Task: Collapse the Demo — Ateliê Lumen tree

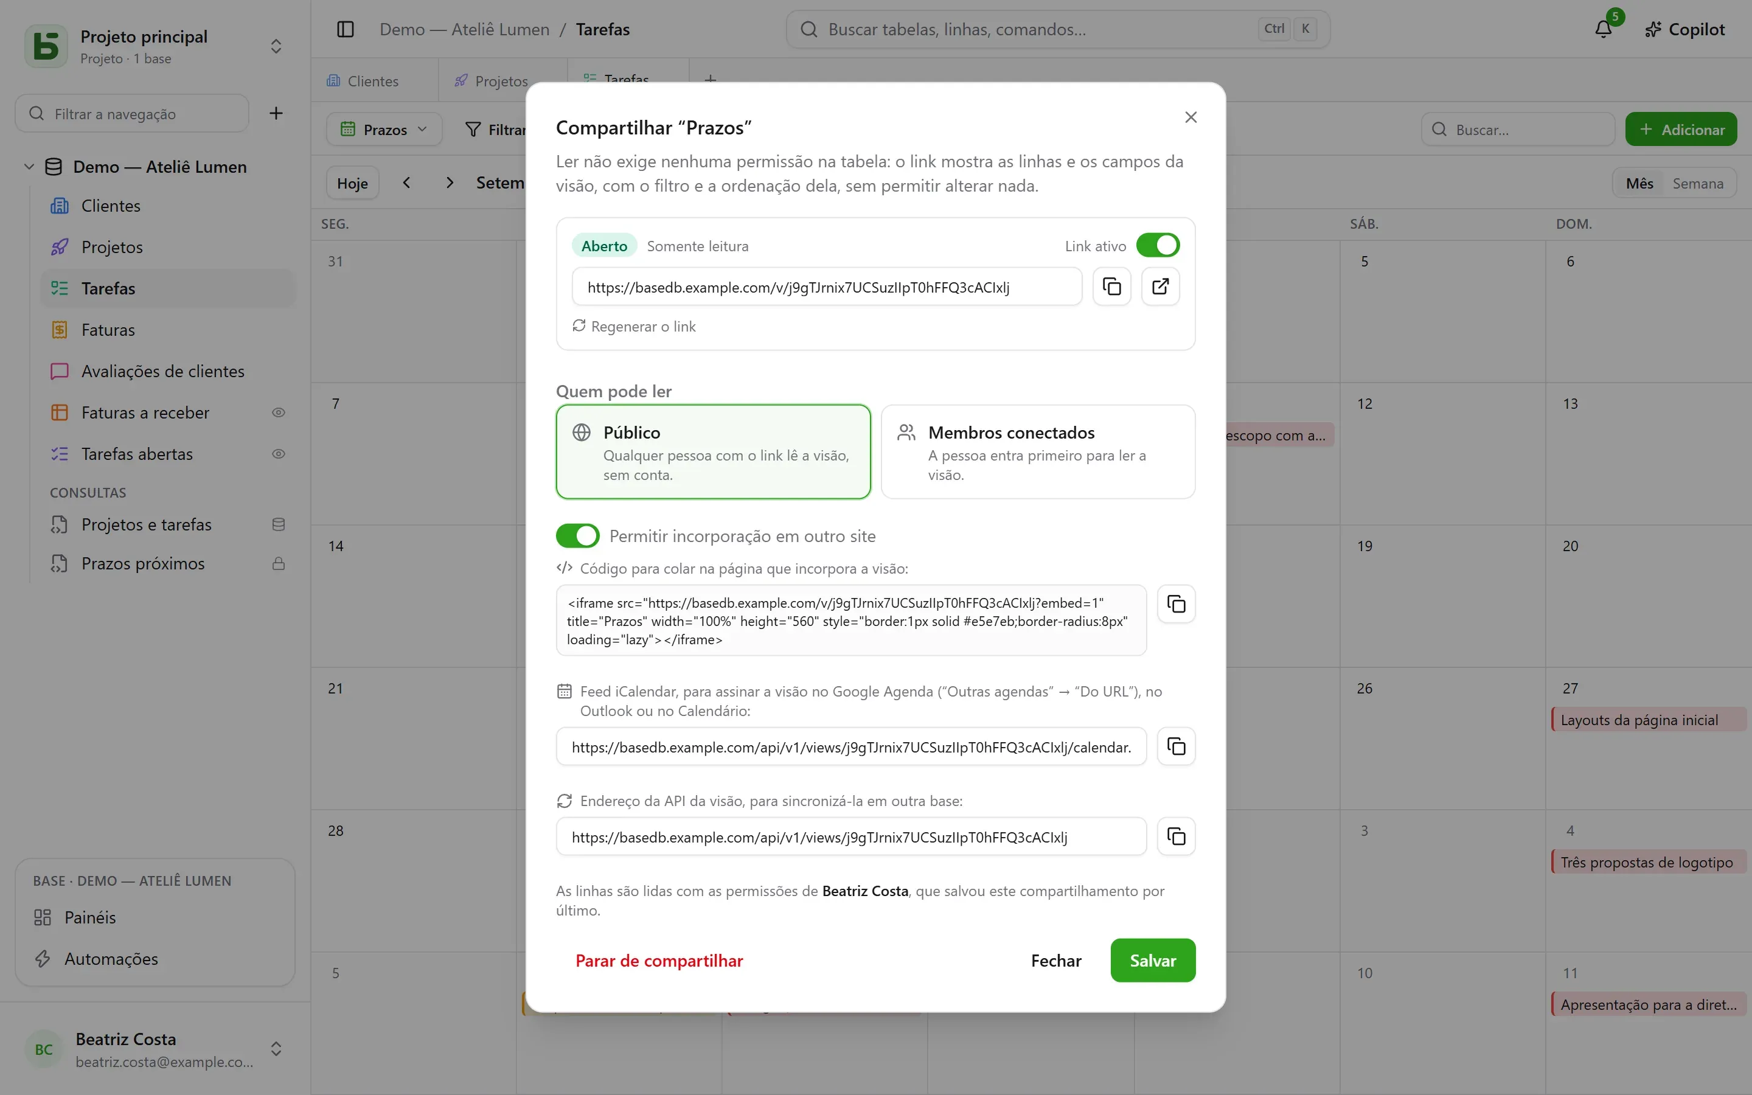Action: (29, 167)
